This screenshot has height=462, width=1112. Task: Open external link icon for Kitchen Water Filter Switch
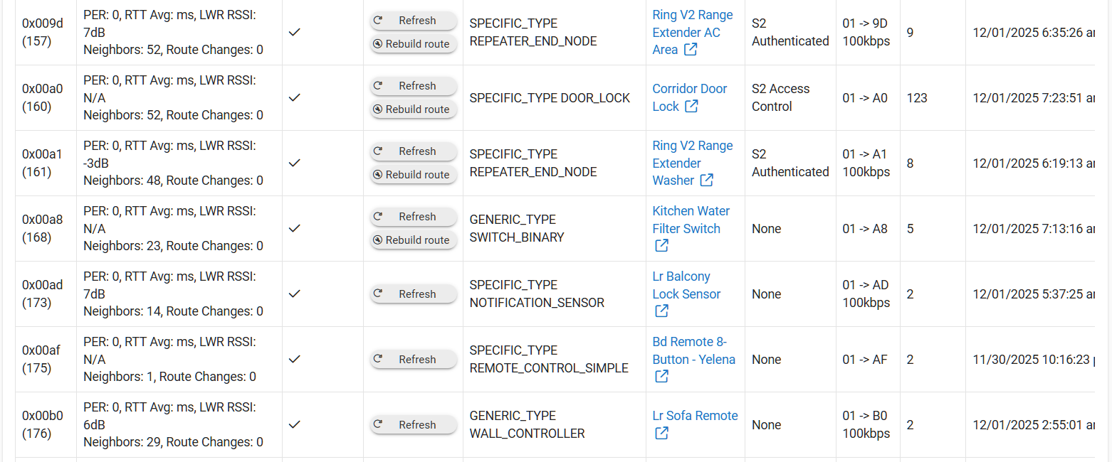pyautogui.click(x=661, y=246)
